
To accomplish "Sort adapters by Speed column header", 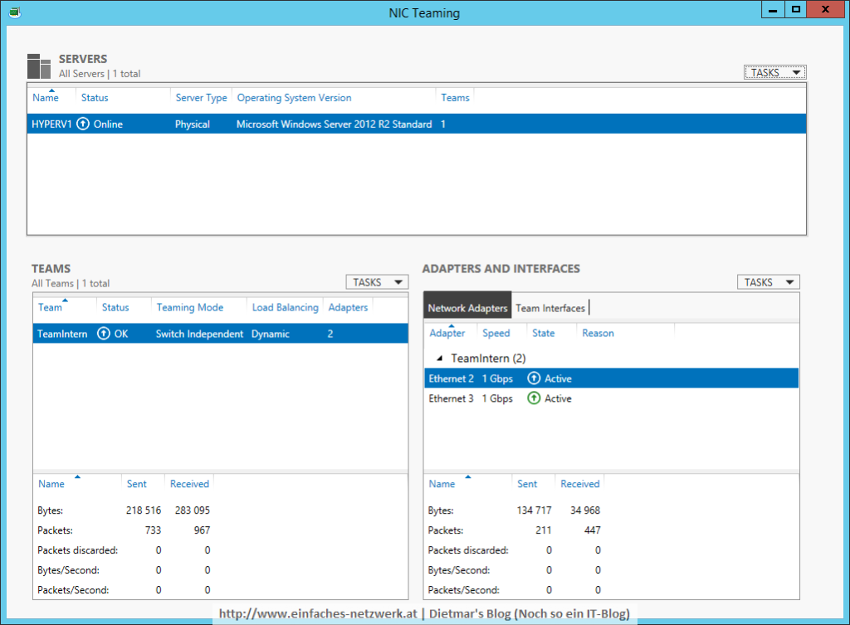I will [496, 333].
